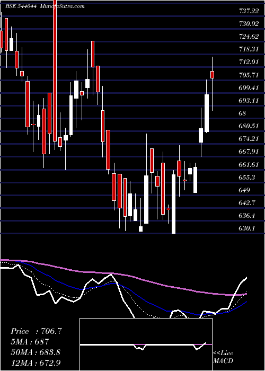This screenshot has width=265, height=371.
Task: Click the MunafaSutra.com title text
Action: [62, 6]
